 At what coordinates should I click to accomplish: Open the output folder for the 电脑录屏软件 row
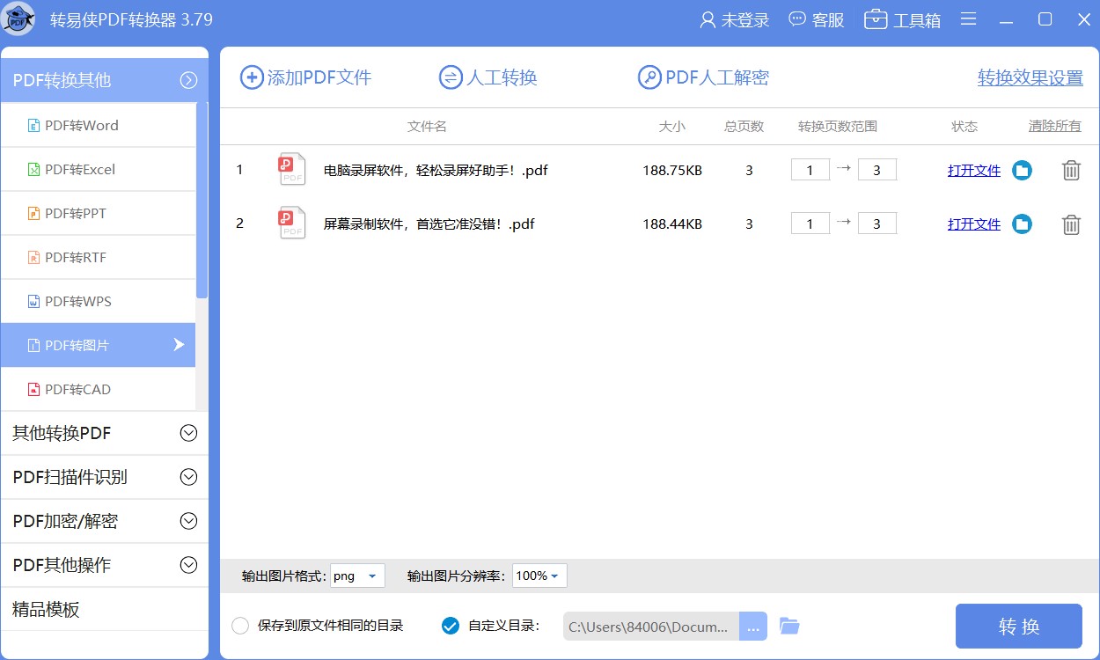click(1022, 171)
